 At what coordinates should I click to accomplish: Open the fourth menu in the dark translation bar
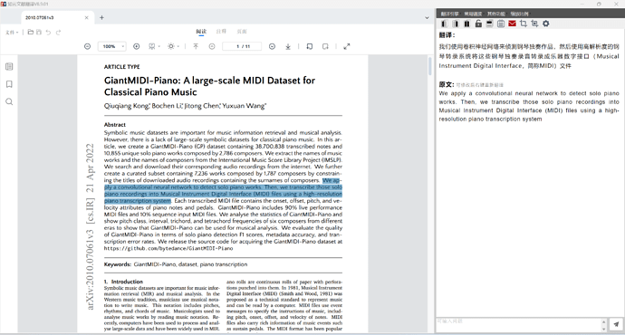click(x=520, y=14)
